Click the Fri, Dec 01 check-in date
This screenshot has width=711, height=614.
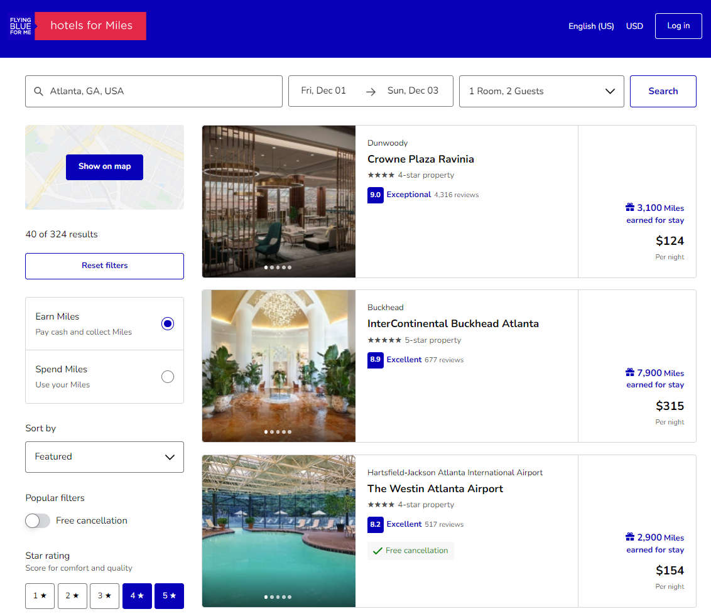323,90
